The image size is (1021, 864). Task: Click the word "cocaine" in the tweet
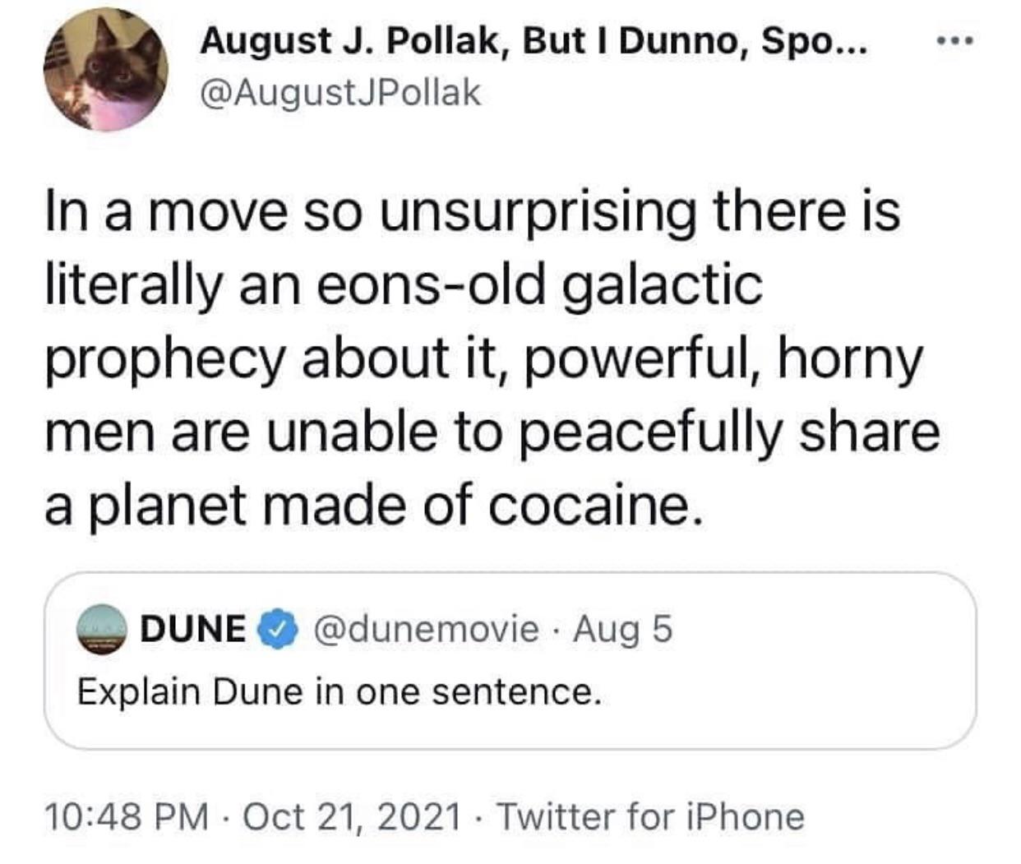(x=587, y=506)
